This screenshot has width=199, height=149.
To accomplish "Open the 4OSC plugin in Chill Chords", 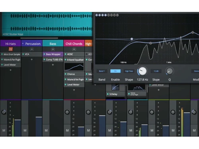I will tap(74, 54).
